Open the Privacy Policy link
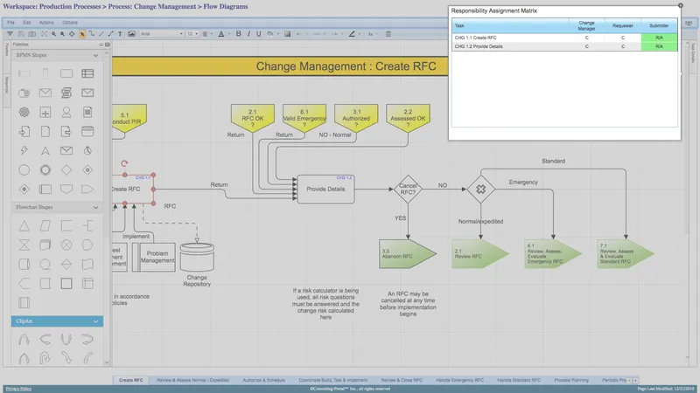This screenshot has width=700, height=393. pos(18,389)
